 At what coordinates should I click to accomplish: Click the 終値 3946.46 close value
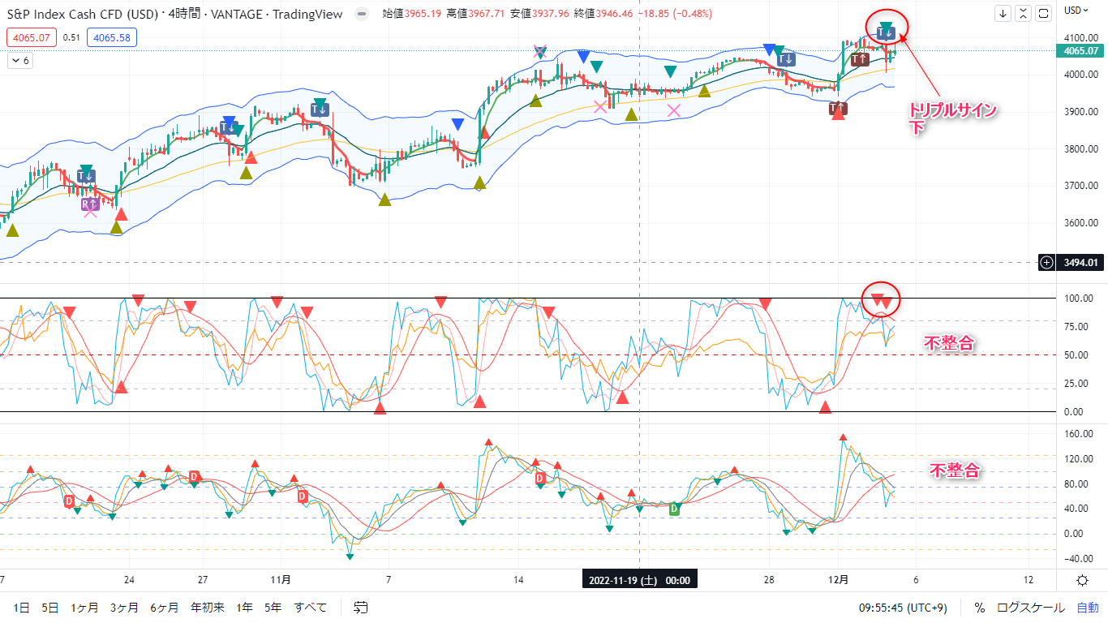[x=603, y=15]
